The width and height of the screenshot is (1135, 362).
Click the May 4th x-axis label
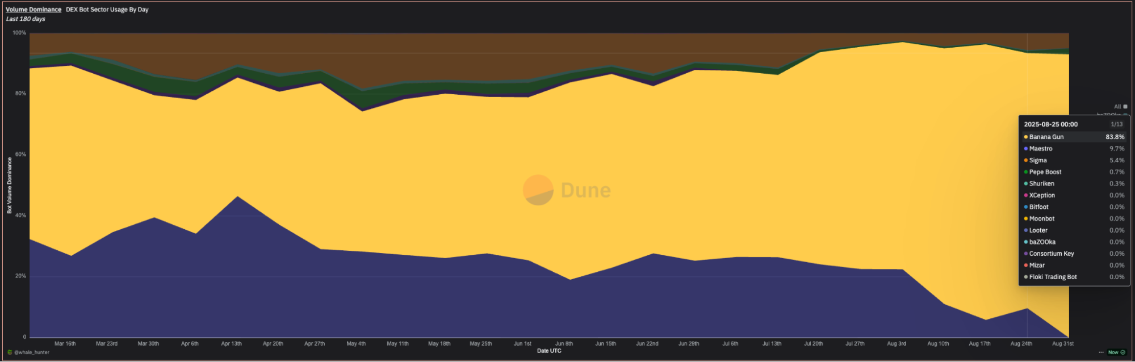point(356,344)
